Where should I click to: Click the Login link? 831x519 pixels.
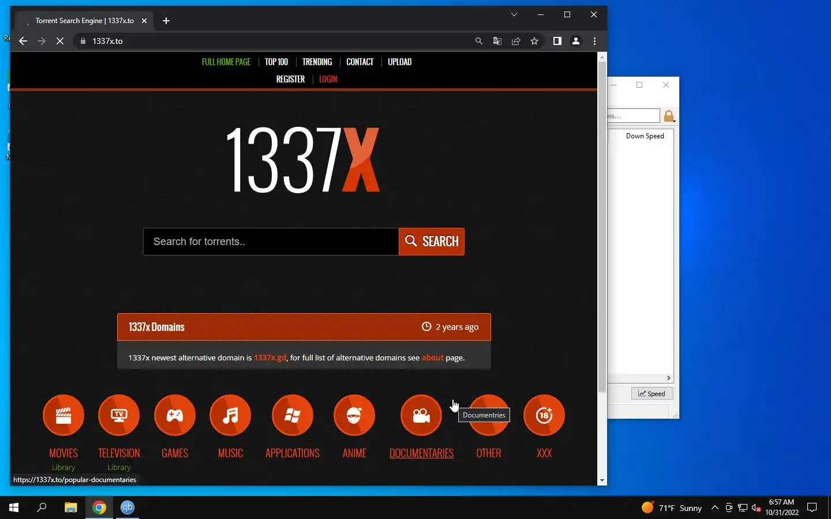pyautogui.click(x=328, y=79)
